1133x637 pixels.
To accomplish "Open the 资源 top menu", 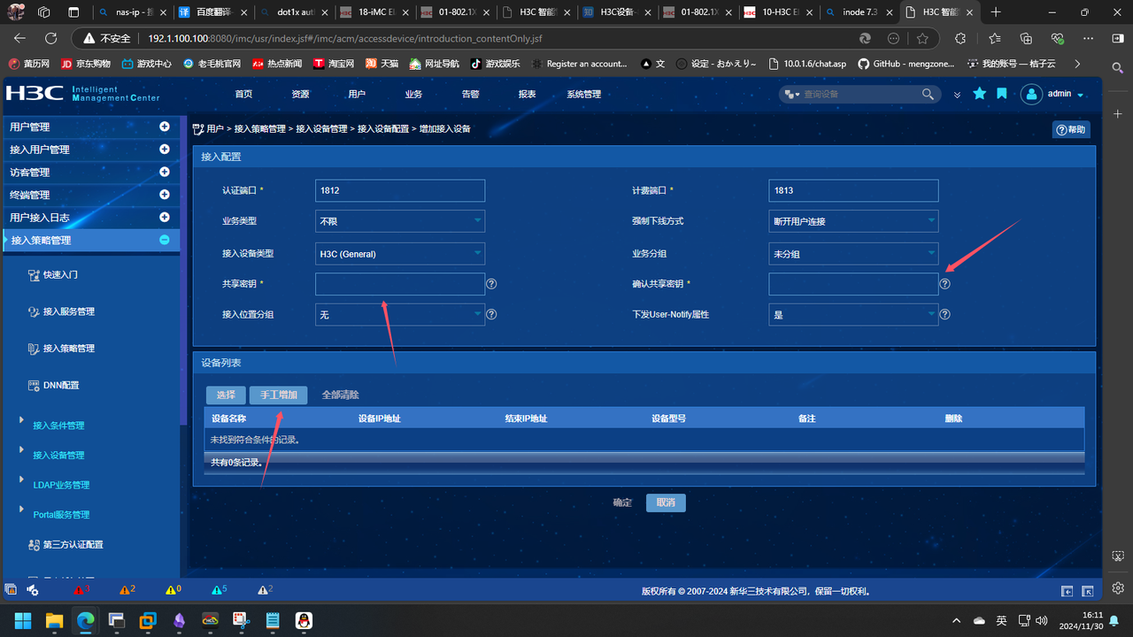I will [x=300, y=95].
